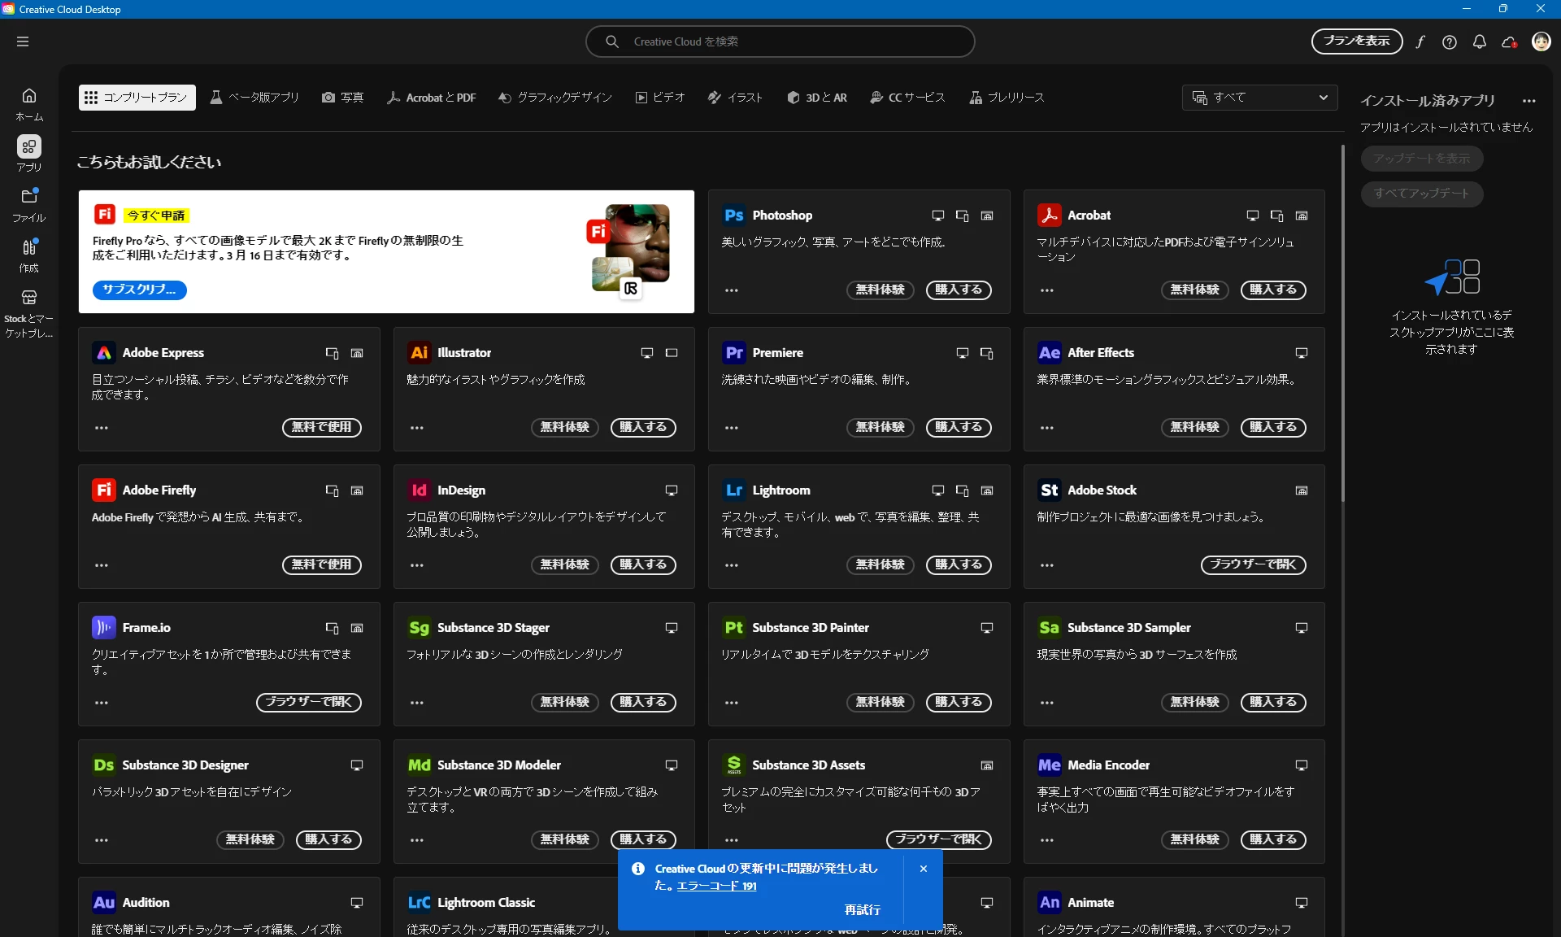The height and width of the screenshot is (937, 1561).
Task: Open the user profile avatar
Action: [x=1541, y=41]
